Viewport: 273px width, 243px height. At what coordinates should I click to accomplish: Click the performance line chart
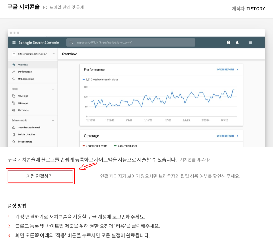pos(162,99)
